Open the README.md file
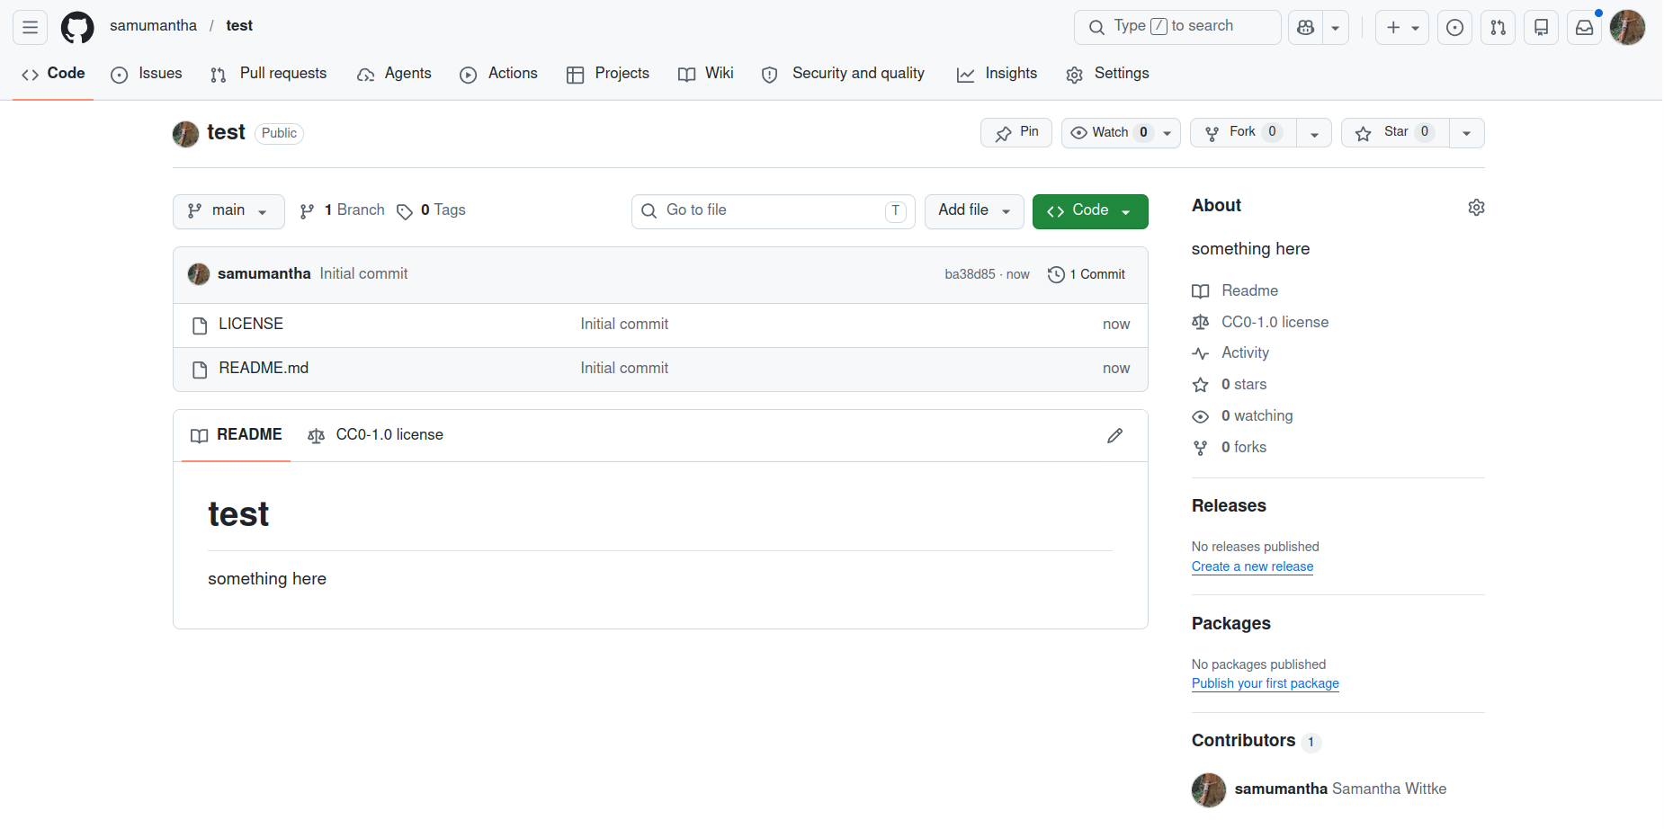 point(264,369)
